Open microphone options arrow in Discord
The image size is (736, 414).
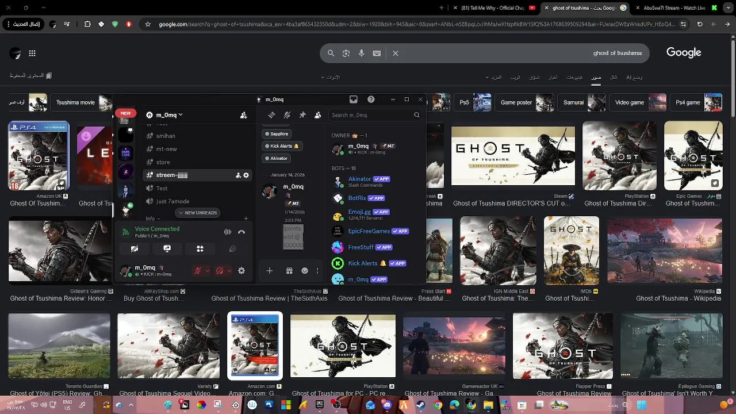pos(207,271)
